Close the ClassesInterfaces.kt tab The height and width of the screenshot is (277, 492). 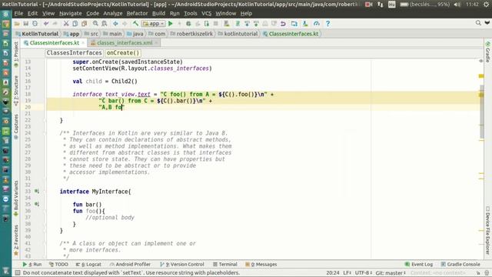click(x=84, y=43)
